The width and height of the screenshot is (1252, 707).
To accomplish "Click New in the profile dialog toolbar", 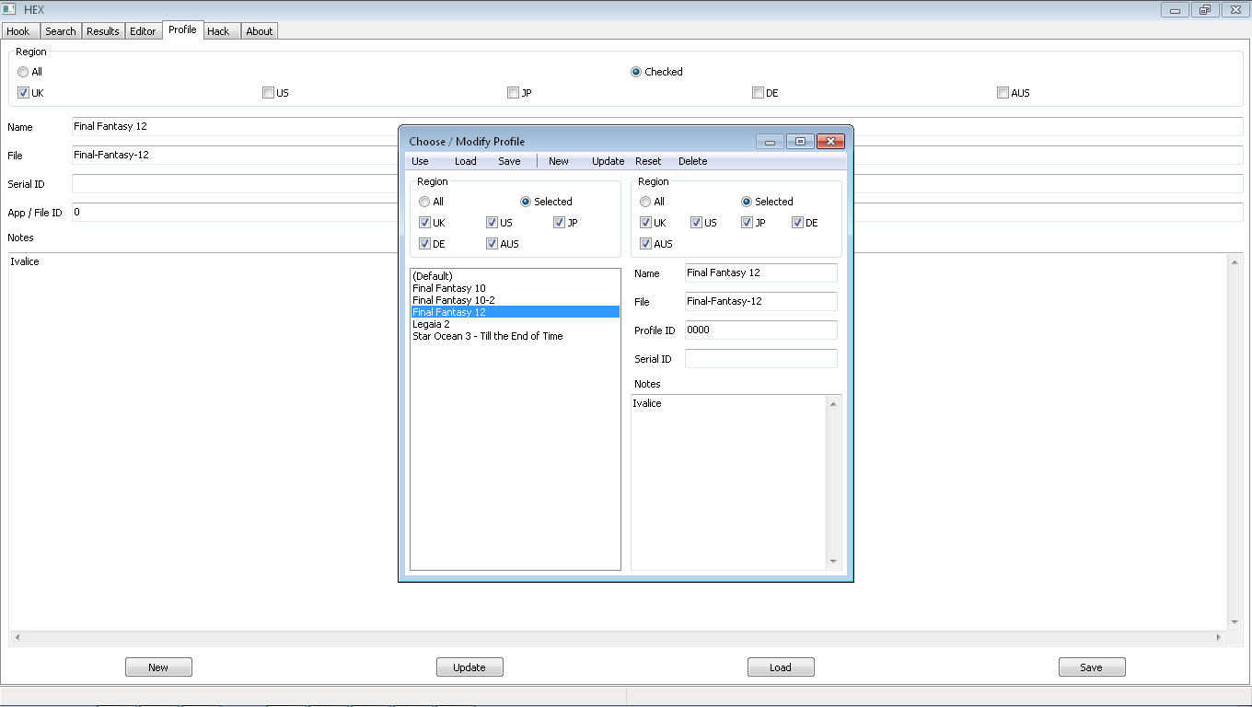I will coord(558,161).
